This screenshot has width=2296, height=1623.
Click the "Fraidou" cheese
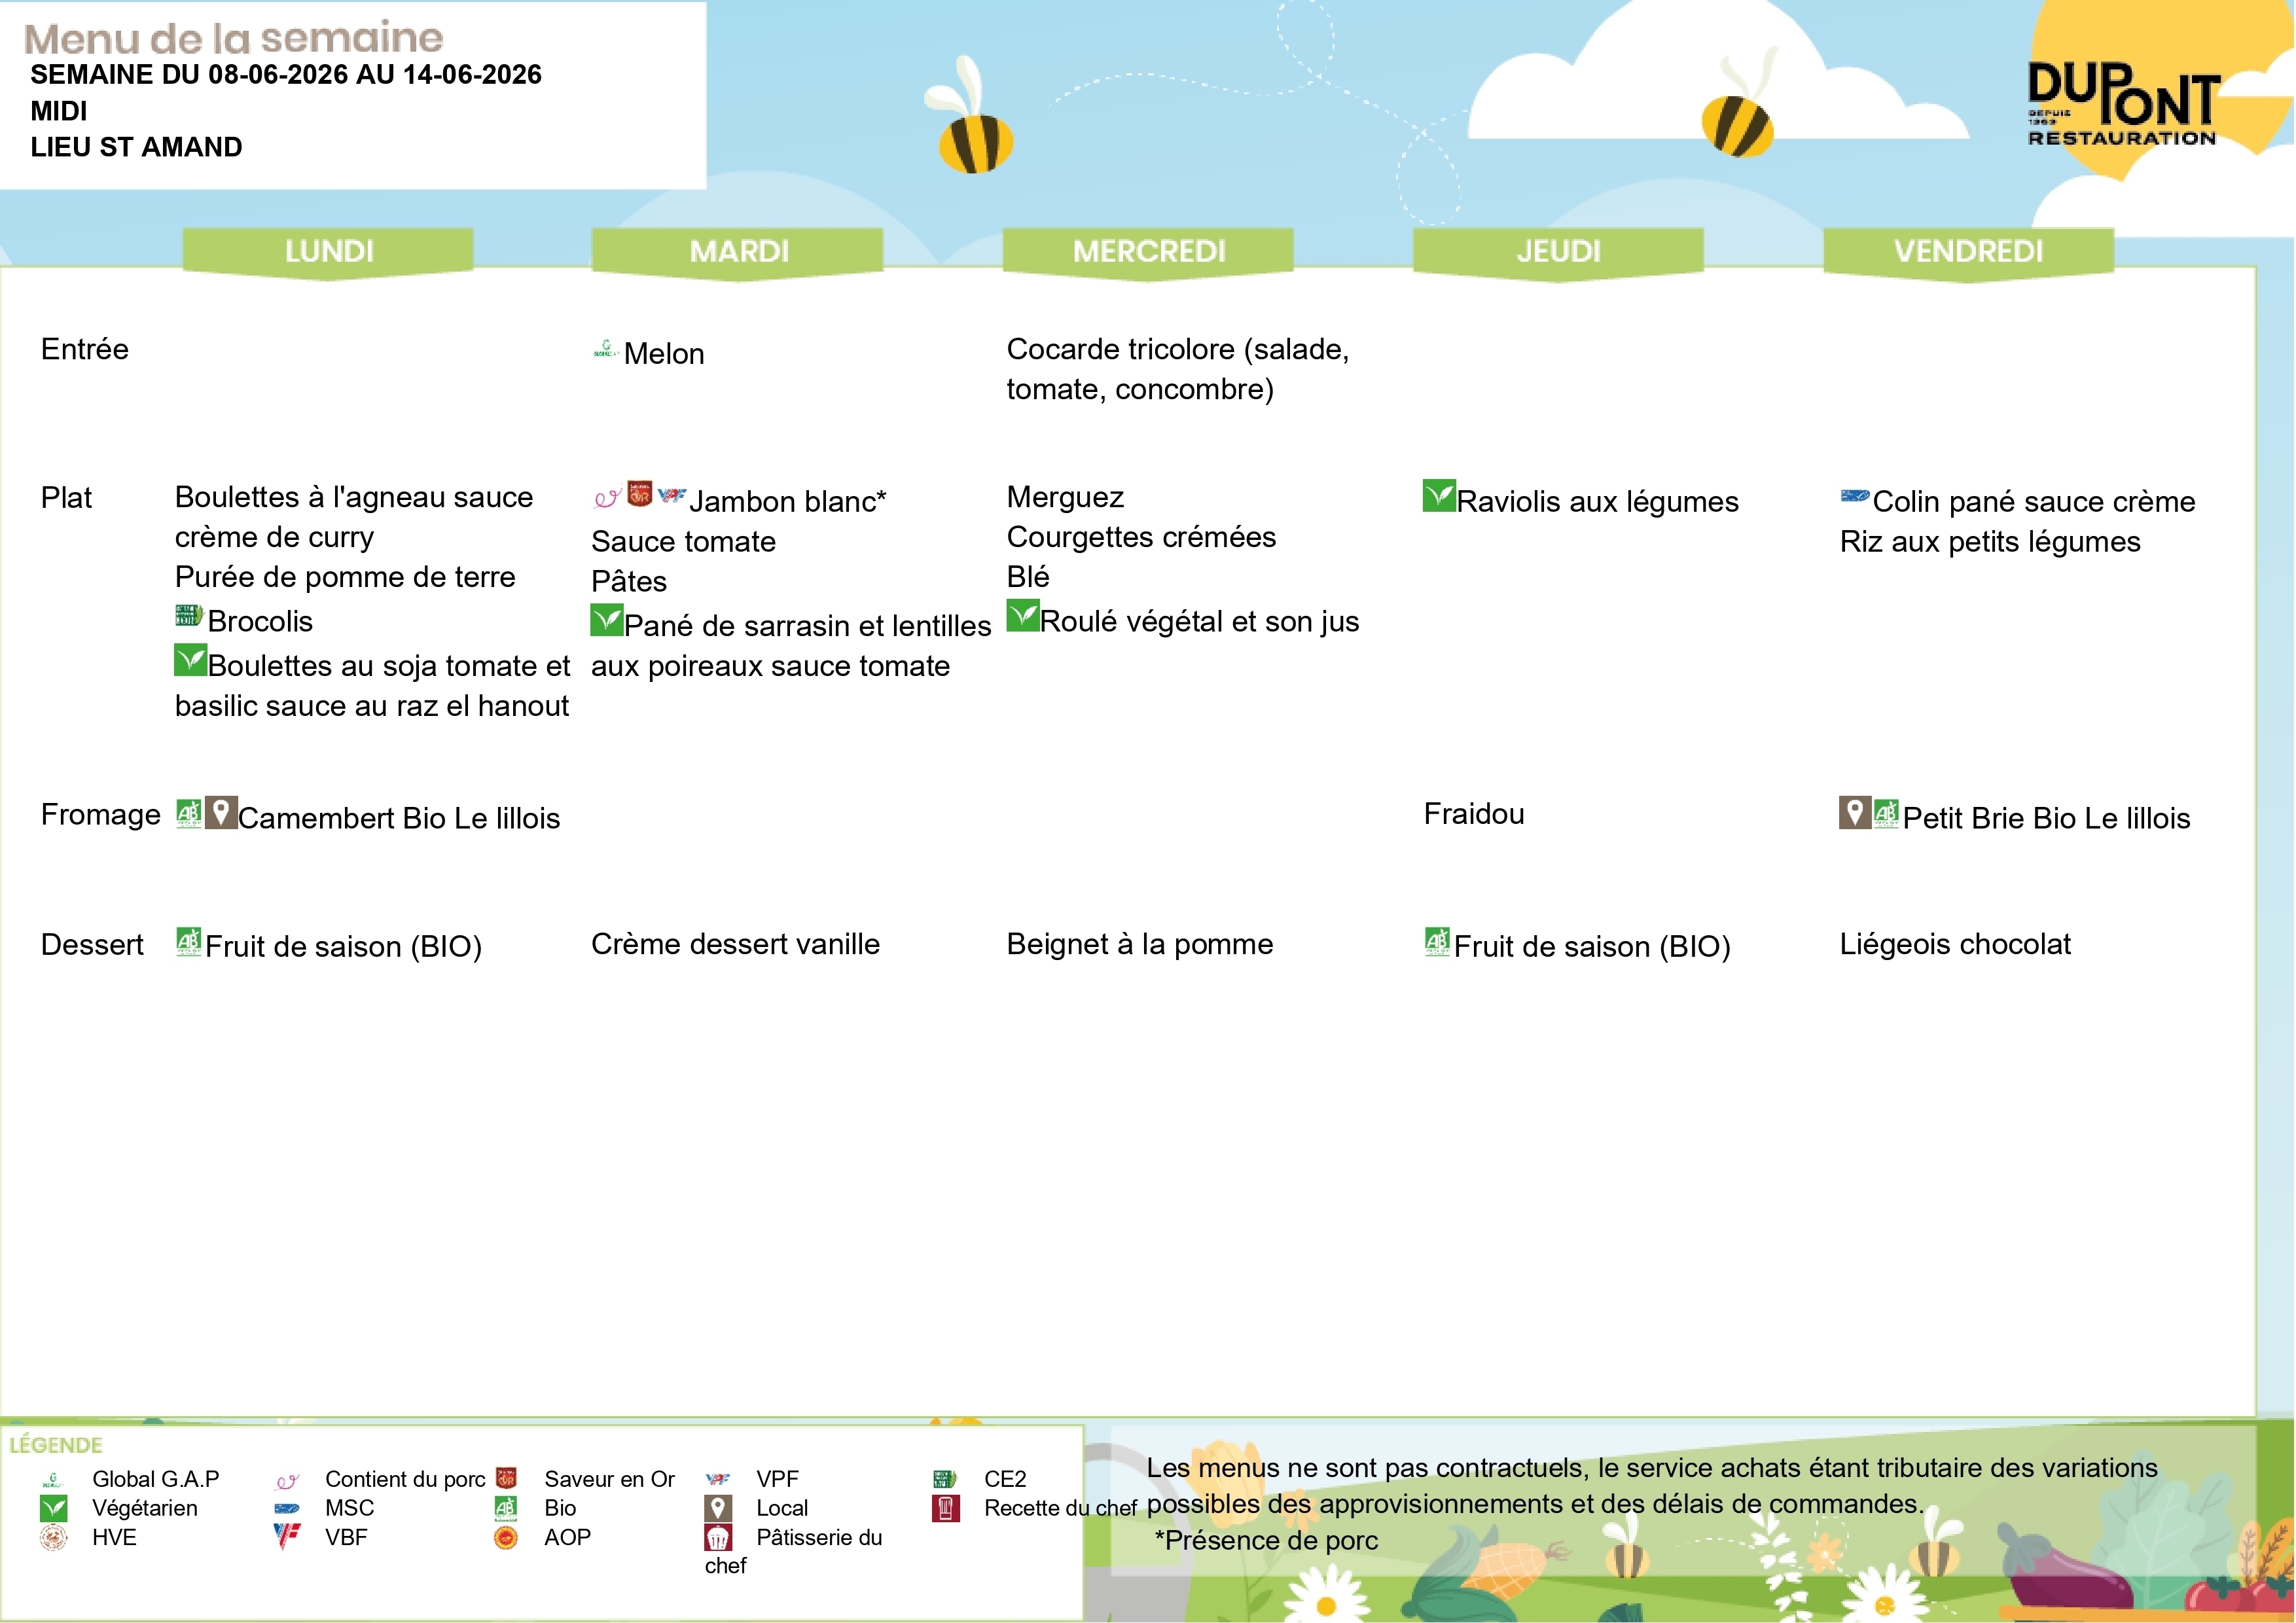click(x=1474, y=814)
